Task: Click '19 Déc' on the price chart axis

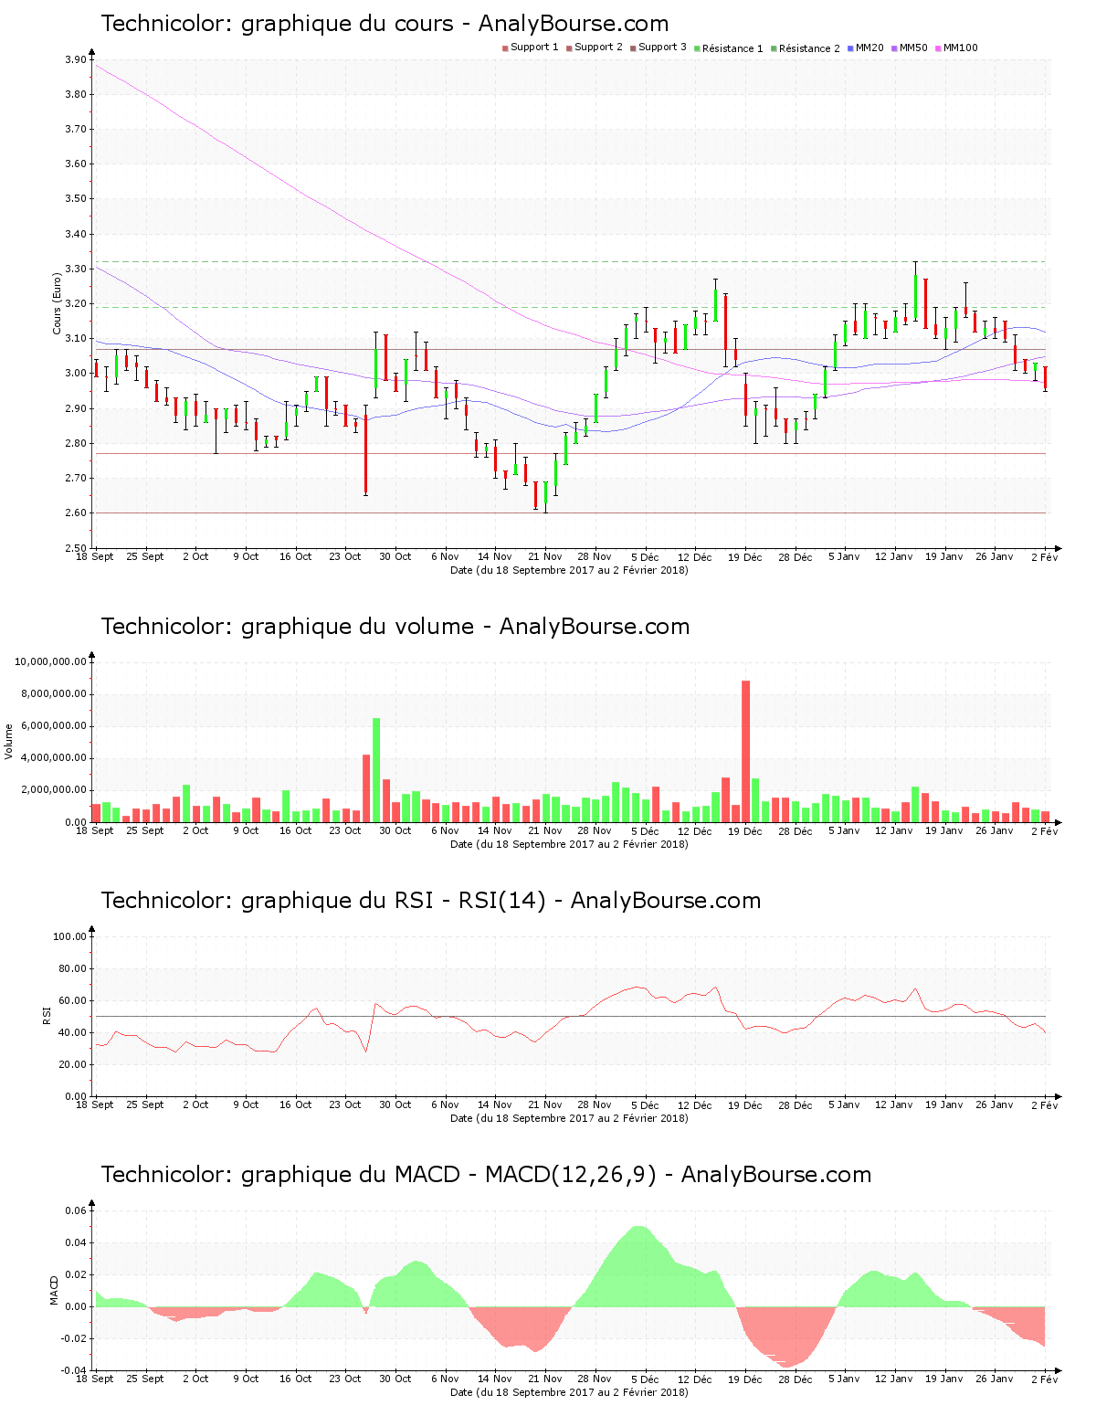Action: (745, 556)
